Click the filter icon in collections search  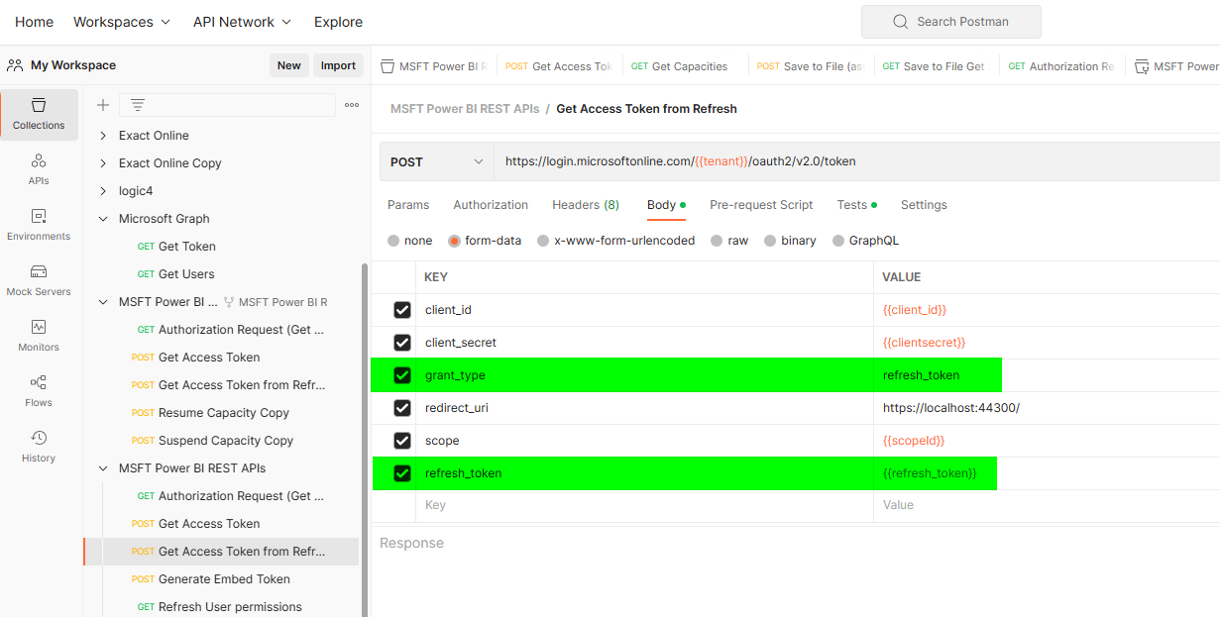pyautogui.click(x=138, y=105)
